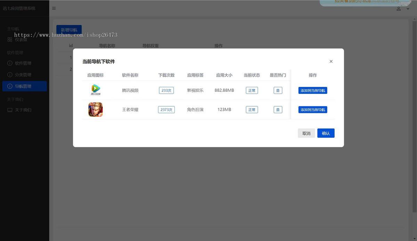
Task: Click the 王者荣耀 software name cell
Action: (x=130, y=109)
